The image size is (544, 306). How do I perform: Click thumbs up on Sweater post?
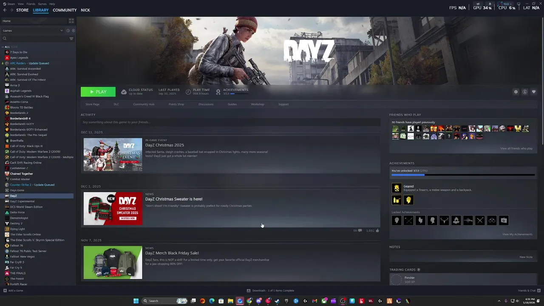pos(377,230)
